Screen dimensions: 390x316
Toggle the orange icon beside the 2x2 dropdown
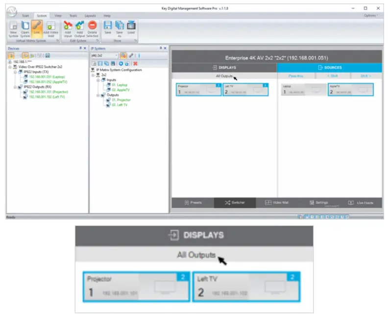(123, 55)
